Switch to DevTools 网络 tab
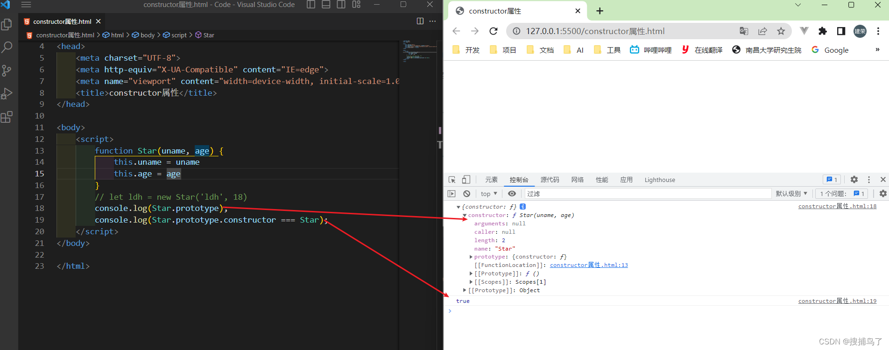This screenshot has height=350, width=889. point(578,180)
